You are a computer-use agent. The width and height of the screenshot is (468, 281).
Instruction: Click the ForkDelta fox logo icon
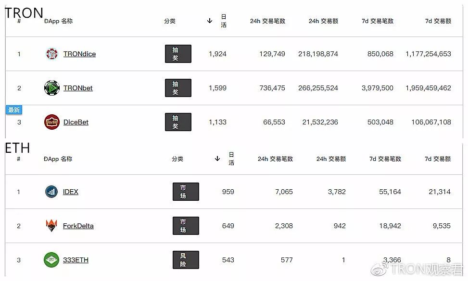[51, 226]
